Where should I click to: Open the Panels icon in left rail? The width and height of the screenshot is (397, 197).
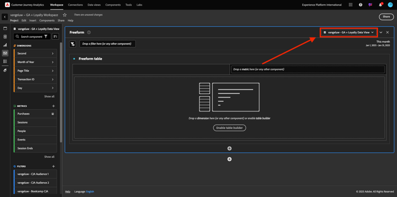[5, 29]
